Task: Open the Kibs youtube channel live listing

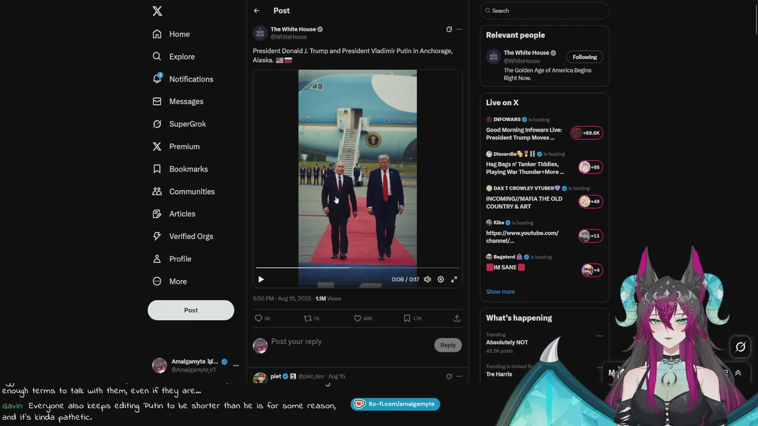Action: [x=522, y=237]
